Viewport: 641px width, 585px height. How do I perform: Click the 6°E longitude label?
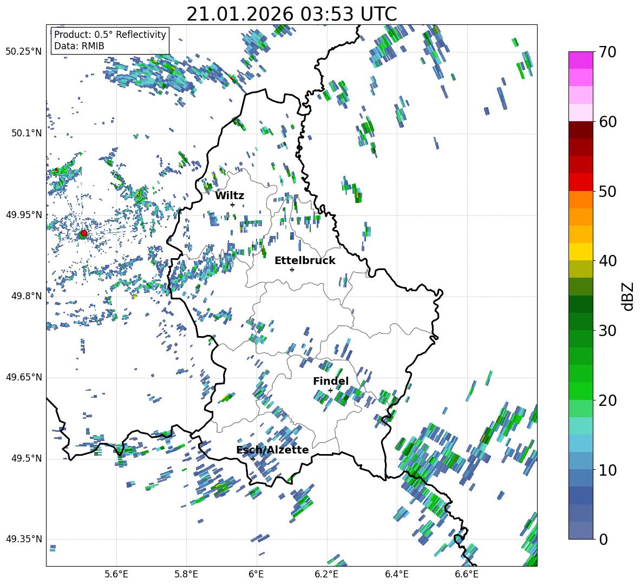pyautogui.click(x=256, y=574)
